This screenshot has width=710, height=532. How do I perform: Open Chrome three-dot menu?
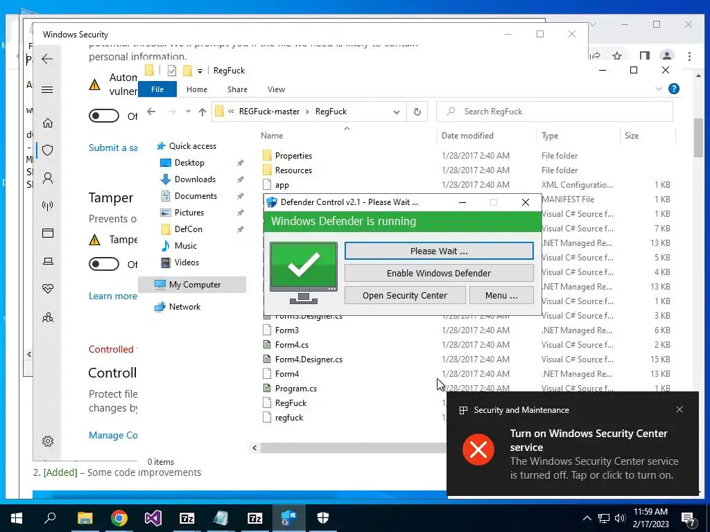point(689,56)
